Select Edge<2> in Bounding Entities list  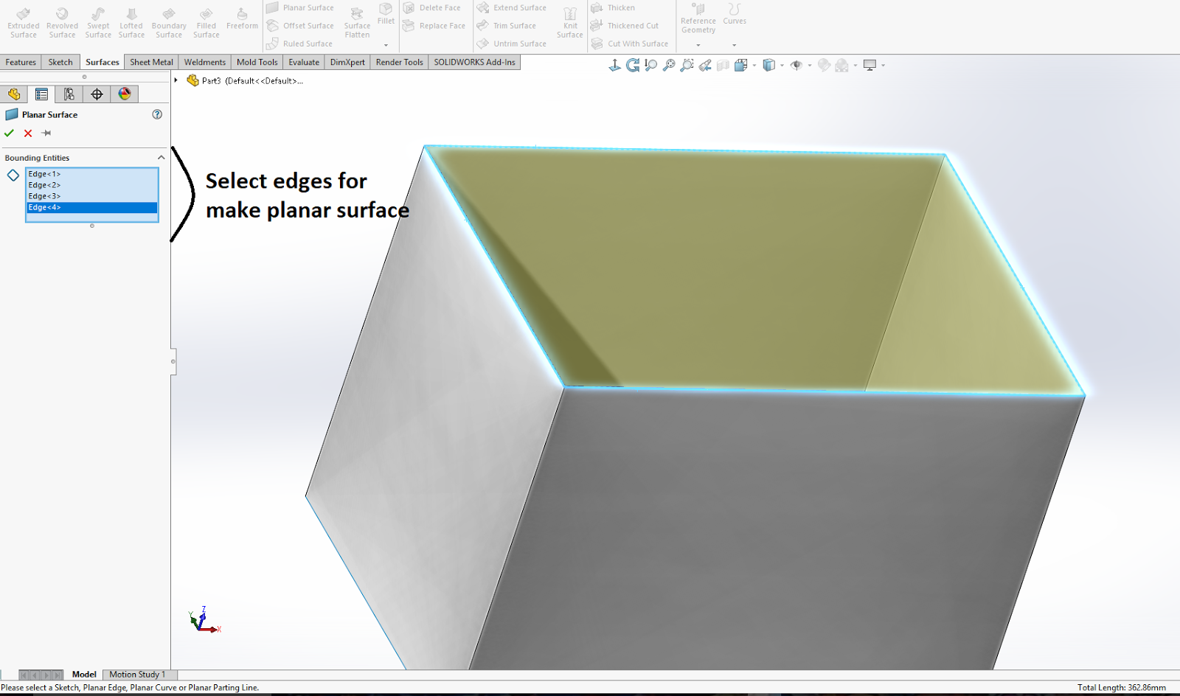pyautogui.click(x=43, y=184)
